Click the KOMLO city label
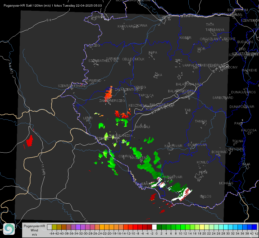 [202, 162]
